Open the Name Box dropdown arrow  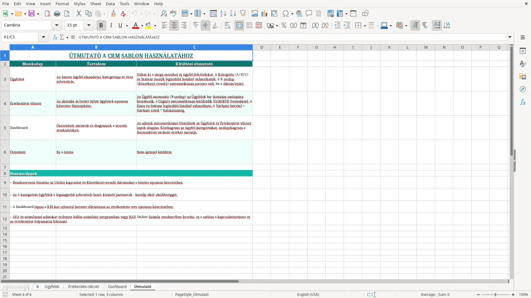tap(43, 38)
